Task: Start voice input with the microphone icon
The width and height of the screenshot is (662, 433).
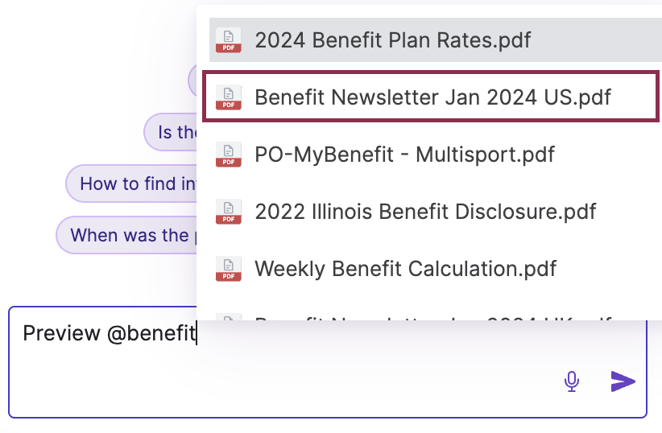Action: [x=572, y=381]
